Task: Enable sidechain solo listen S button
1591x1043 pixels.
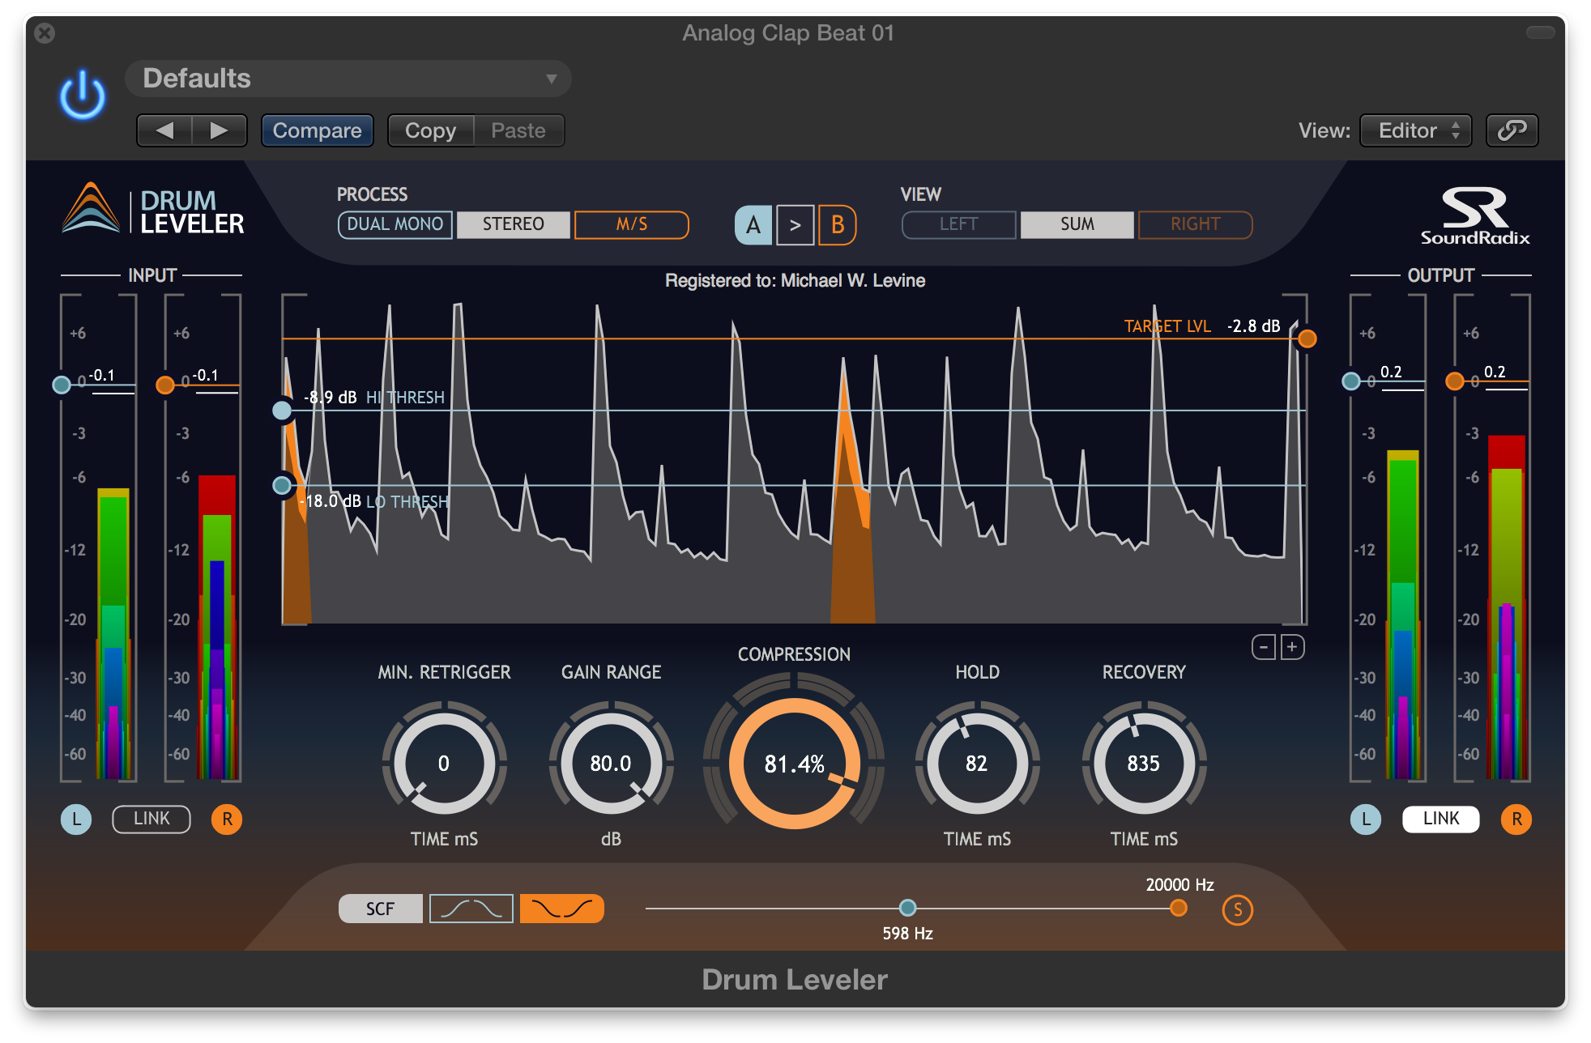Action: click(x=1237, y=909)
